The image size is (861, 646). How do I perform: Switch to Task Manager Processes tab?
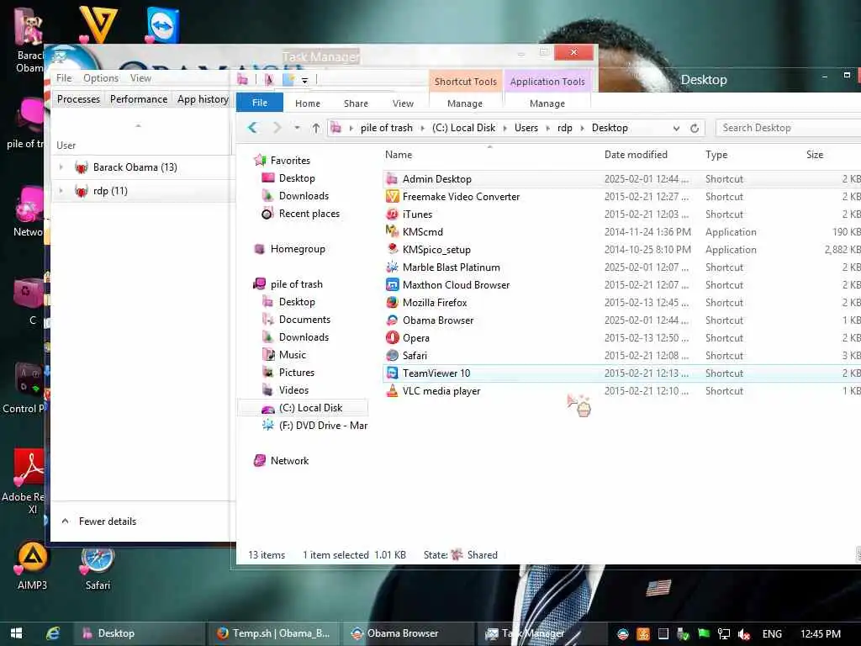coord(78,99)
